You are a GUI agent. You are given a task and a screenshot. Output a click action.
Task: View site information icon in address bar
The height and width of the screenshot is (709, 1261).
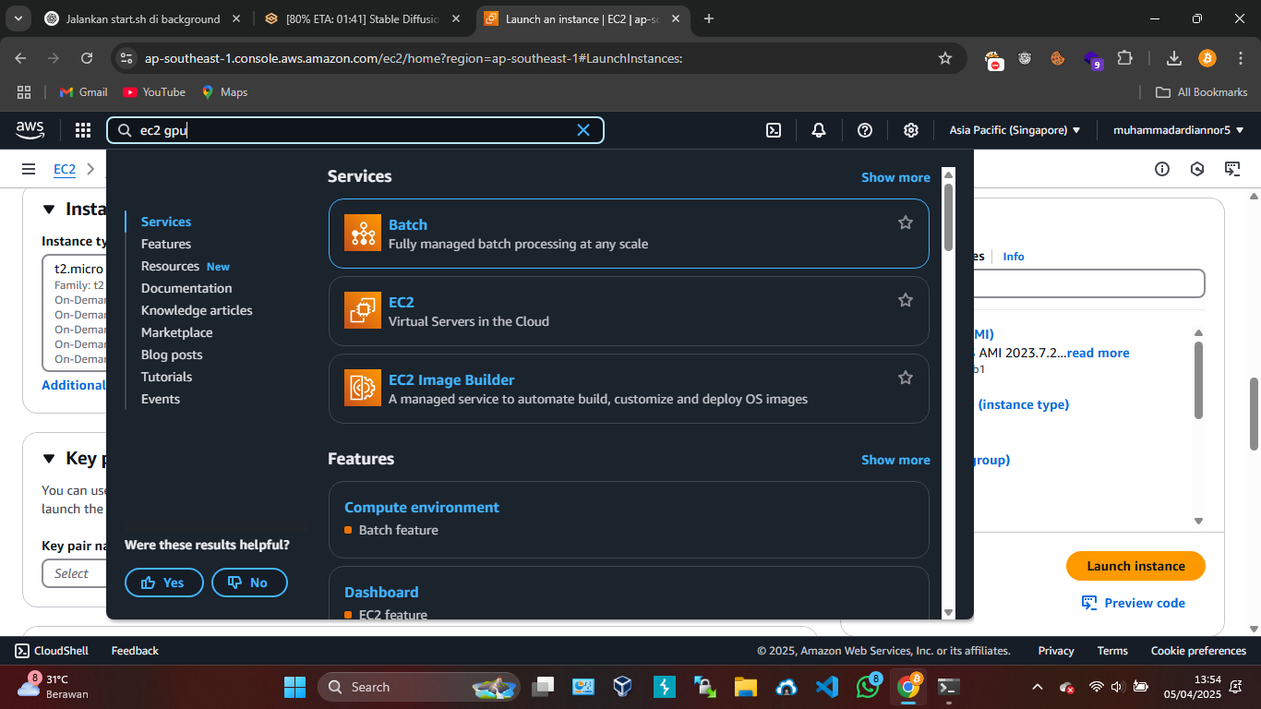[127, 58]
